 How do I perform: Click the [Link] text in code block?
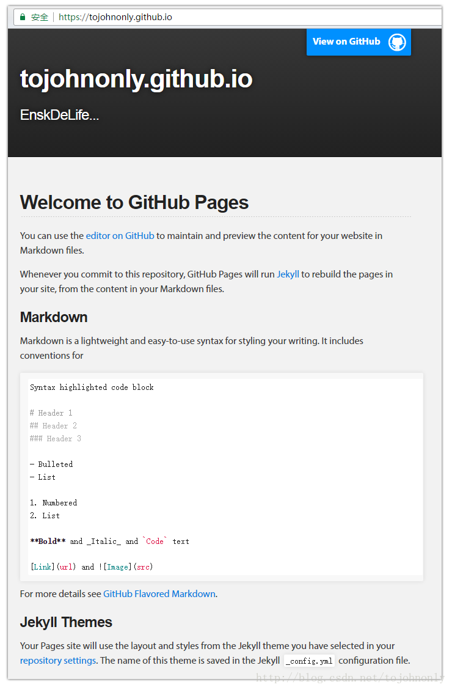(x=43, y=567)
